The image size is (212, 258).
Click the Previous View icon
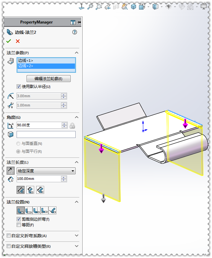tap(107, 7)
